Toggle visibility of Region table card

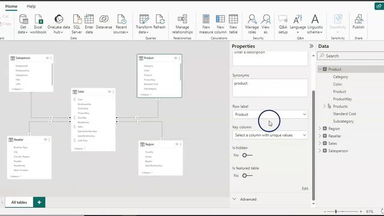pyautogui.click(x=176, y=144)
